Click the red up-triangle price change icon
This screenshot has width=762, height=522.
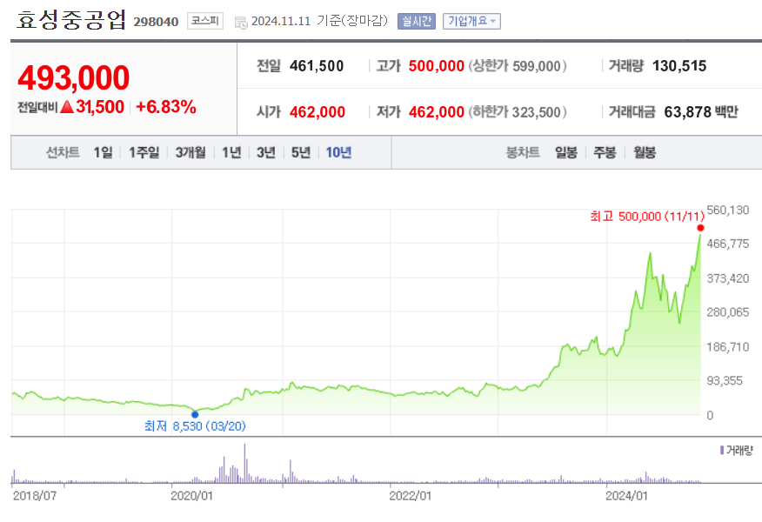67,106
